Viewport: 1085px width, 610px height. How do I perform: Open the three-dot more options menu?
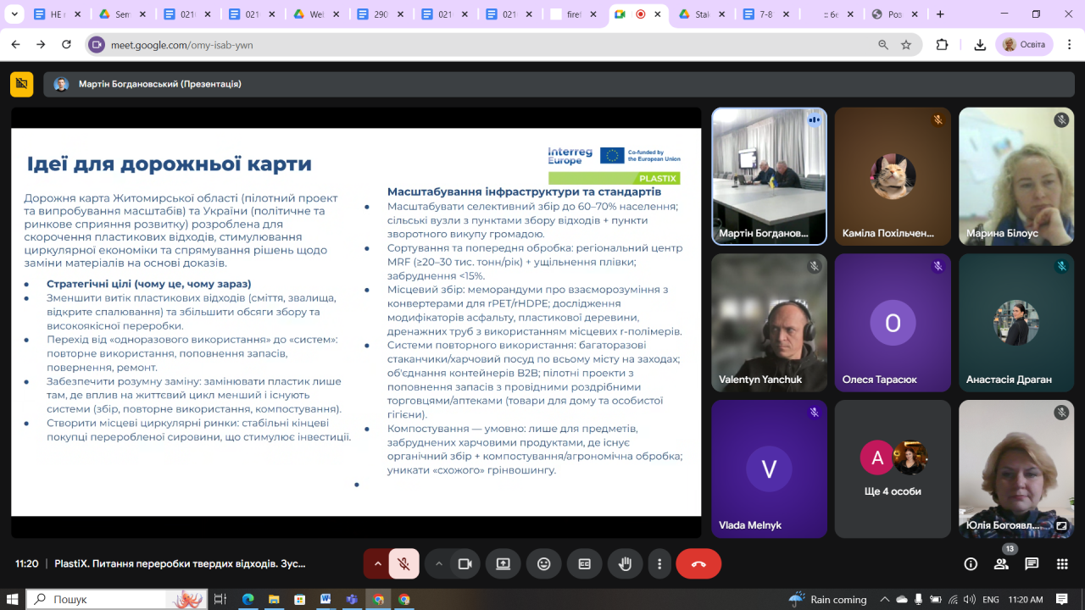tap(659, 563)
